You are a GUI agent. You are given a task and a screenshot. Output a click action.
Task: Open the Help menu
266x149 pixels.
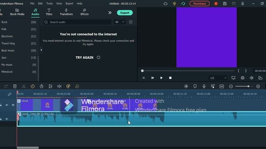pos(79,4)
